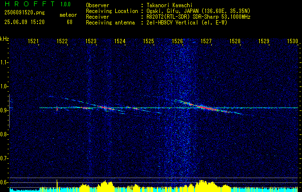Click the gray vertical range bar at left

pyautogui.click(x=9, y=111)
